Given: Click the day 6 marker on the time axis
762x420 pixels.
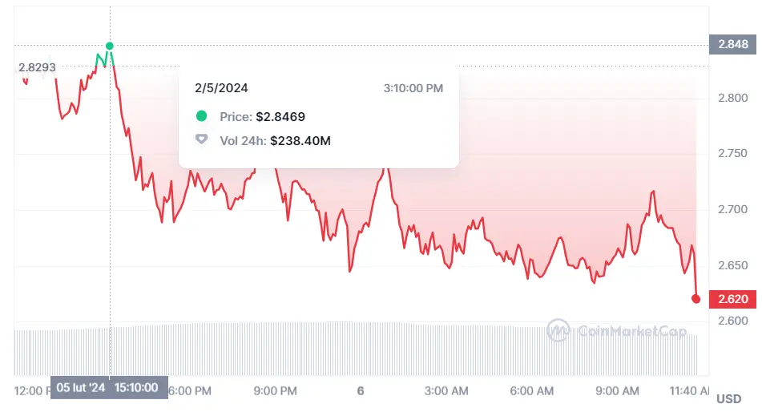Looking at the screenshot, I should tap(361, 391).
